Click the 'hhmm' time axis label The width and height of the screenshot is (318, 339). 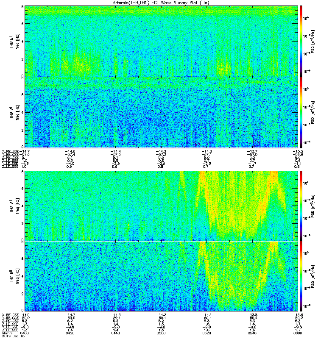(x=7, y=333)
